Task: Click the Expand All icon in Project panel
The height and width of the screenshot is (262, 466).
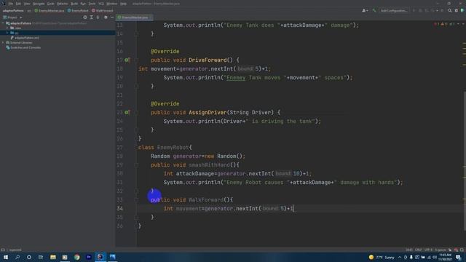Action: pos(92,17)
